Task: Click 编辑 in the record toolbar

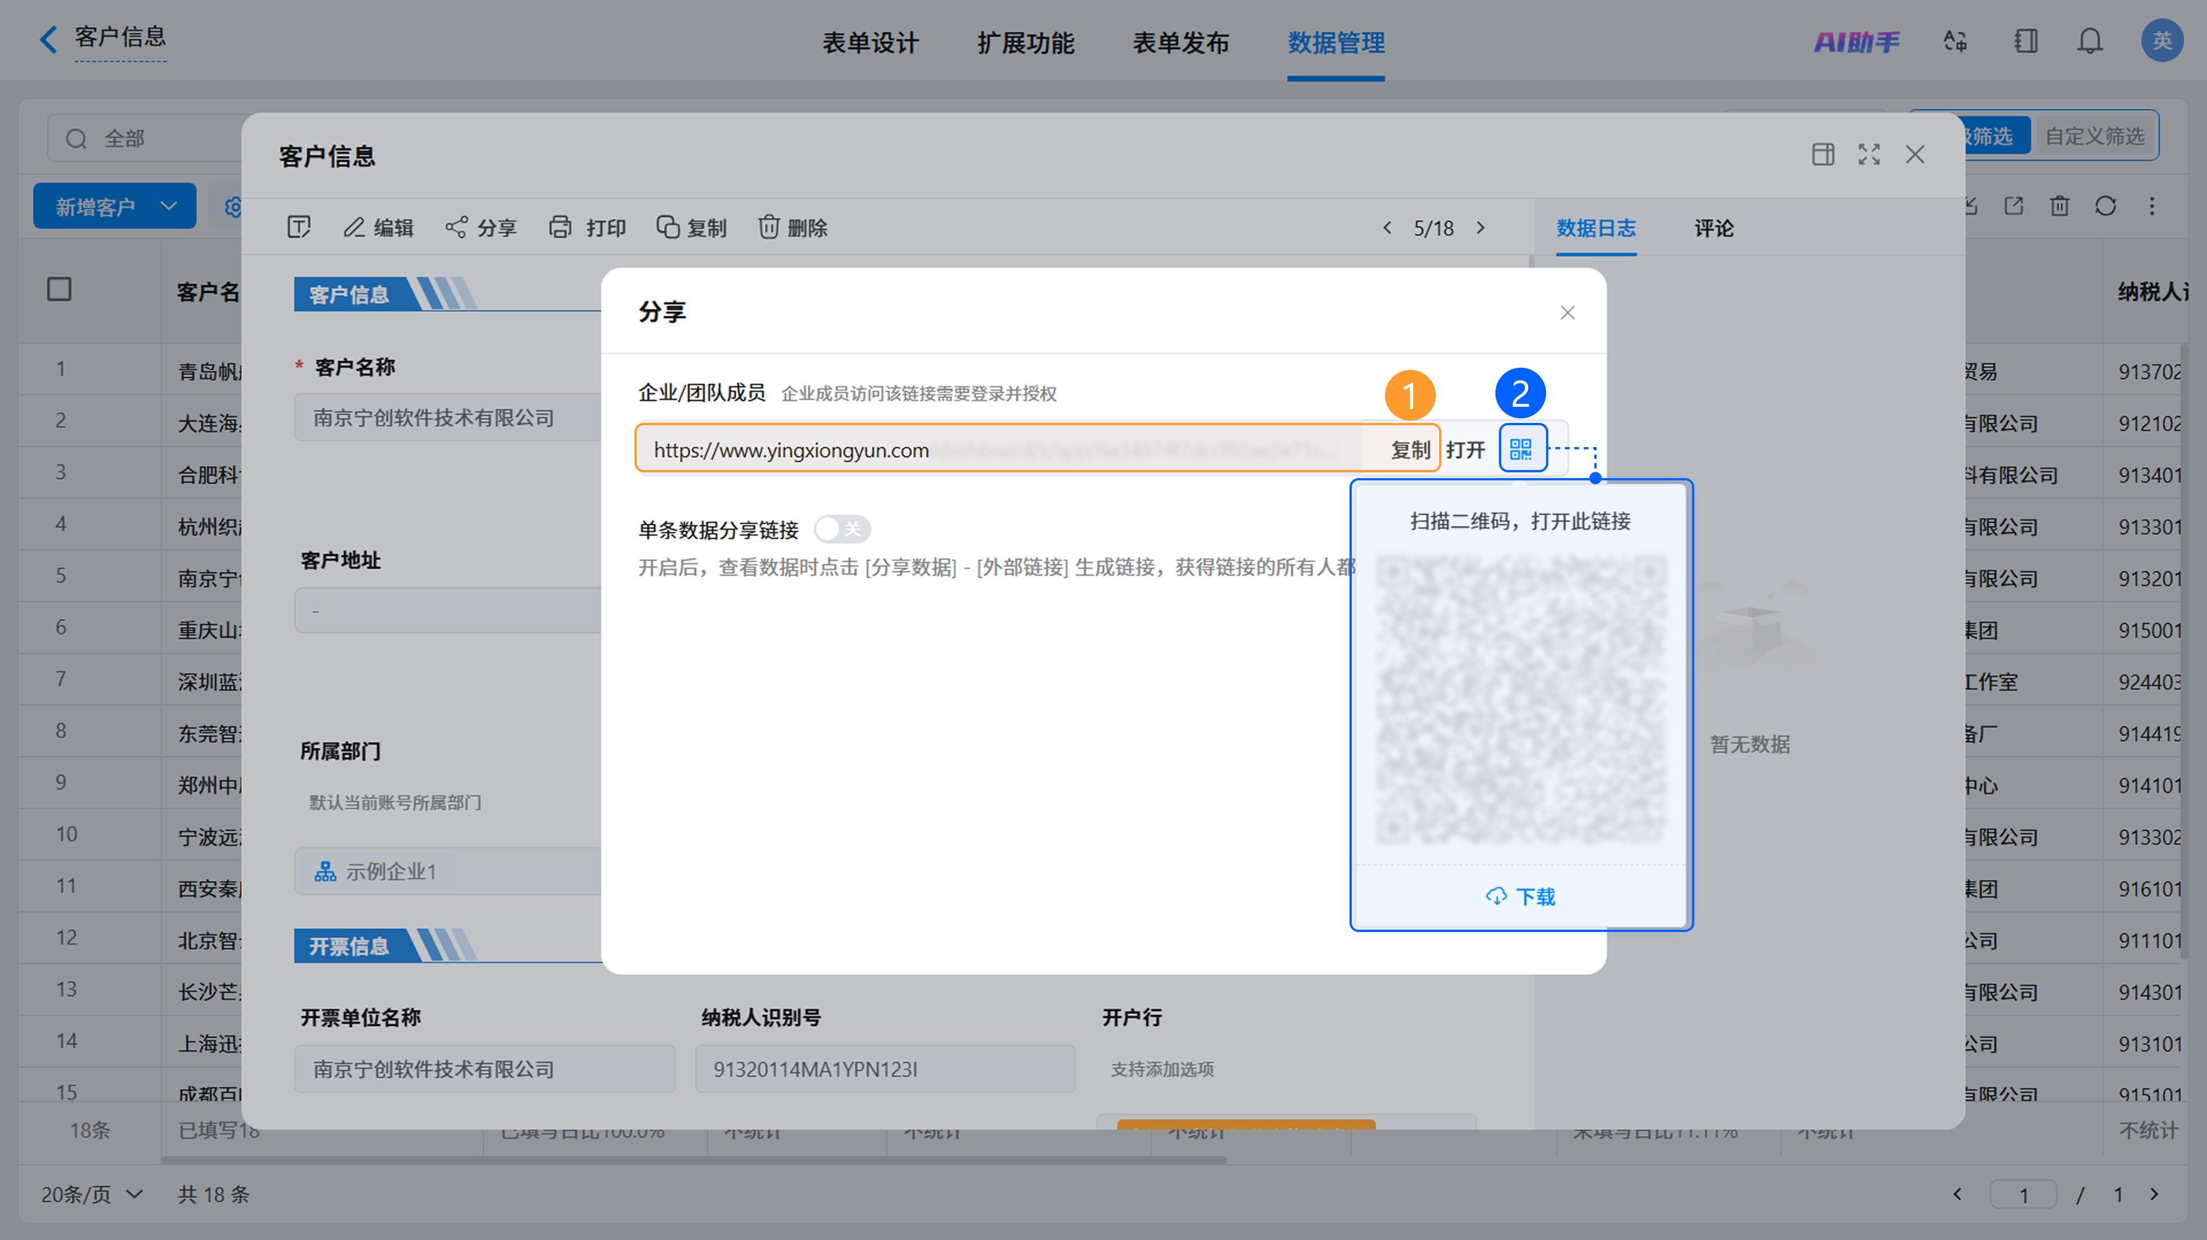Action: coord(379,228)
